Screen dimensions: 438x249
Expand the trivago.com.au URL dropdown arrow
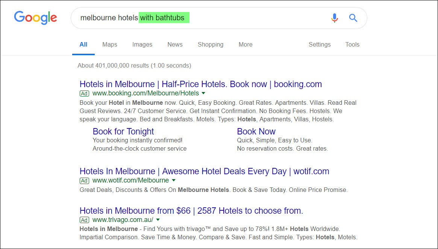point(158,220)
